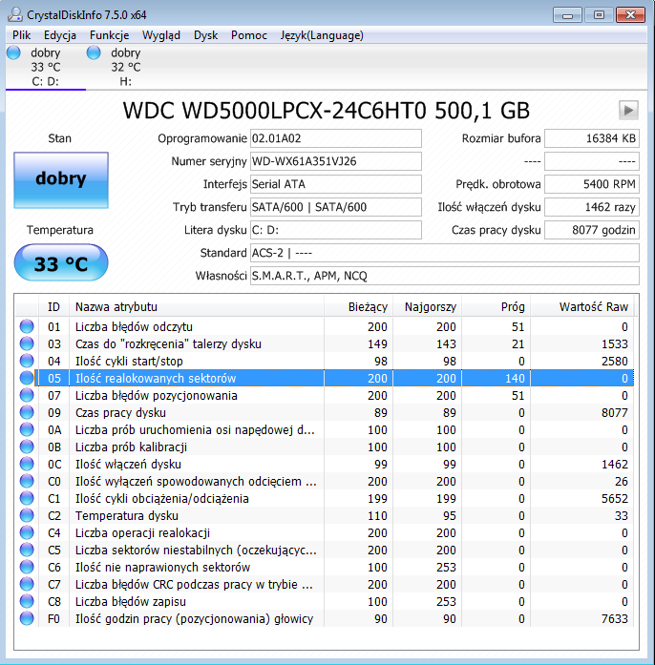The width and height of the screenshot is (655, 665).
Task: Click the Litera dysku field
Action: coord(336,230)
